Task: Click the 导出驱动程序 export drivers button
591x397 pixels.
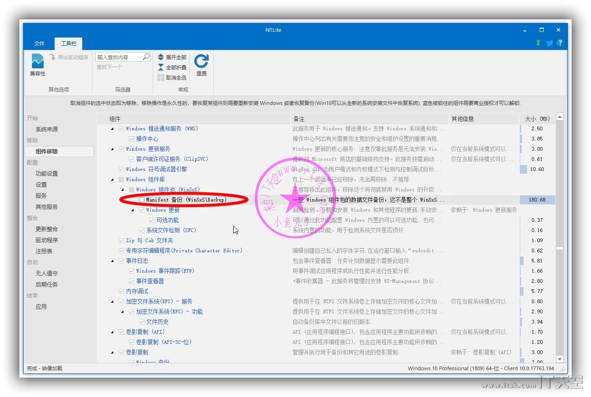Action: click(68, 57)
